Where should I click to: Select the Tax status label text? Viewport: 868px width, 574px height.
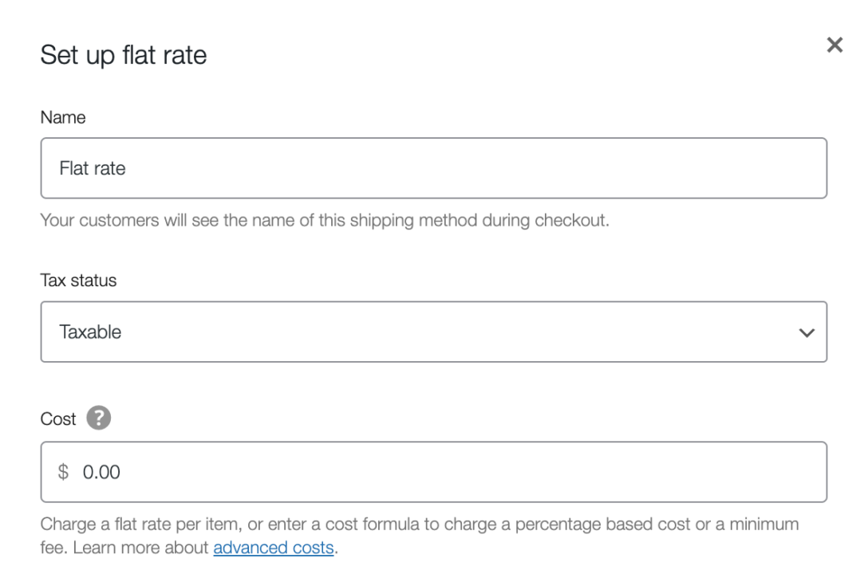click(78, 280)
